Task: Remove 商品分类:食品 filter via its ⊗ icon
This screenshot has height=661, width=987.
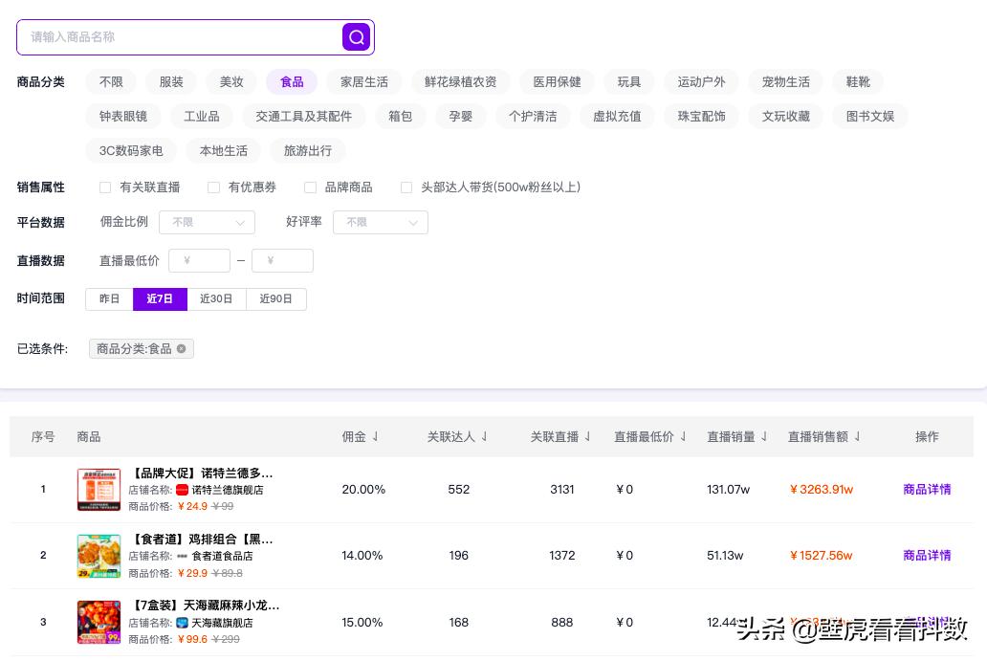Action: (181, 348)
